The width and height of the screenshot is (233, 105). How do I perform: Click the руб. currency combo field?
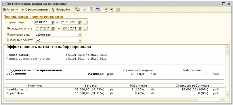(57, 40)
